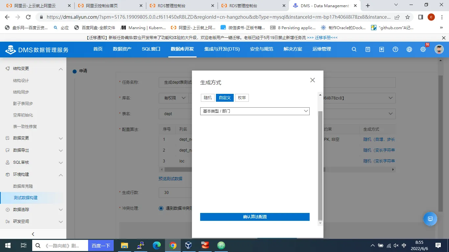Click the browser address bar
This screenshot has height=252, width=449.
point(219,17)
